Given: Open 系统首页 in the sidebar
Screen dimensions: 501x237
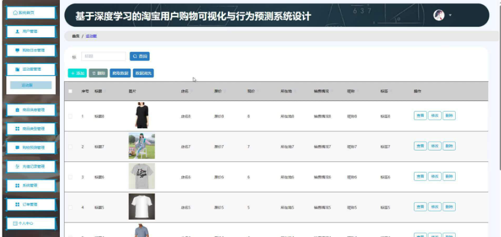Looking at the screenshot, I should (x=31, y=13).
